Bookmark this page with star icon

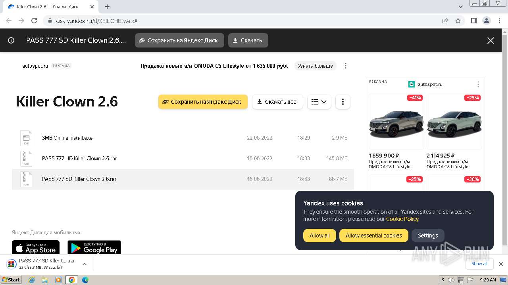click(x=458, y=21)
